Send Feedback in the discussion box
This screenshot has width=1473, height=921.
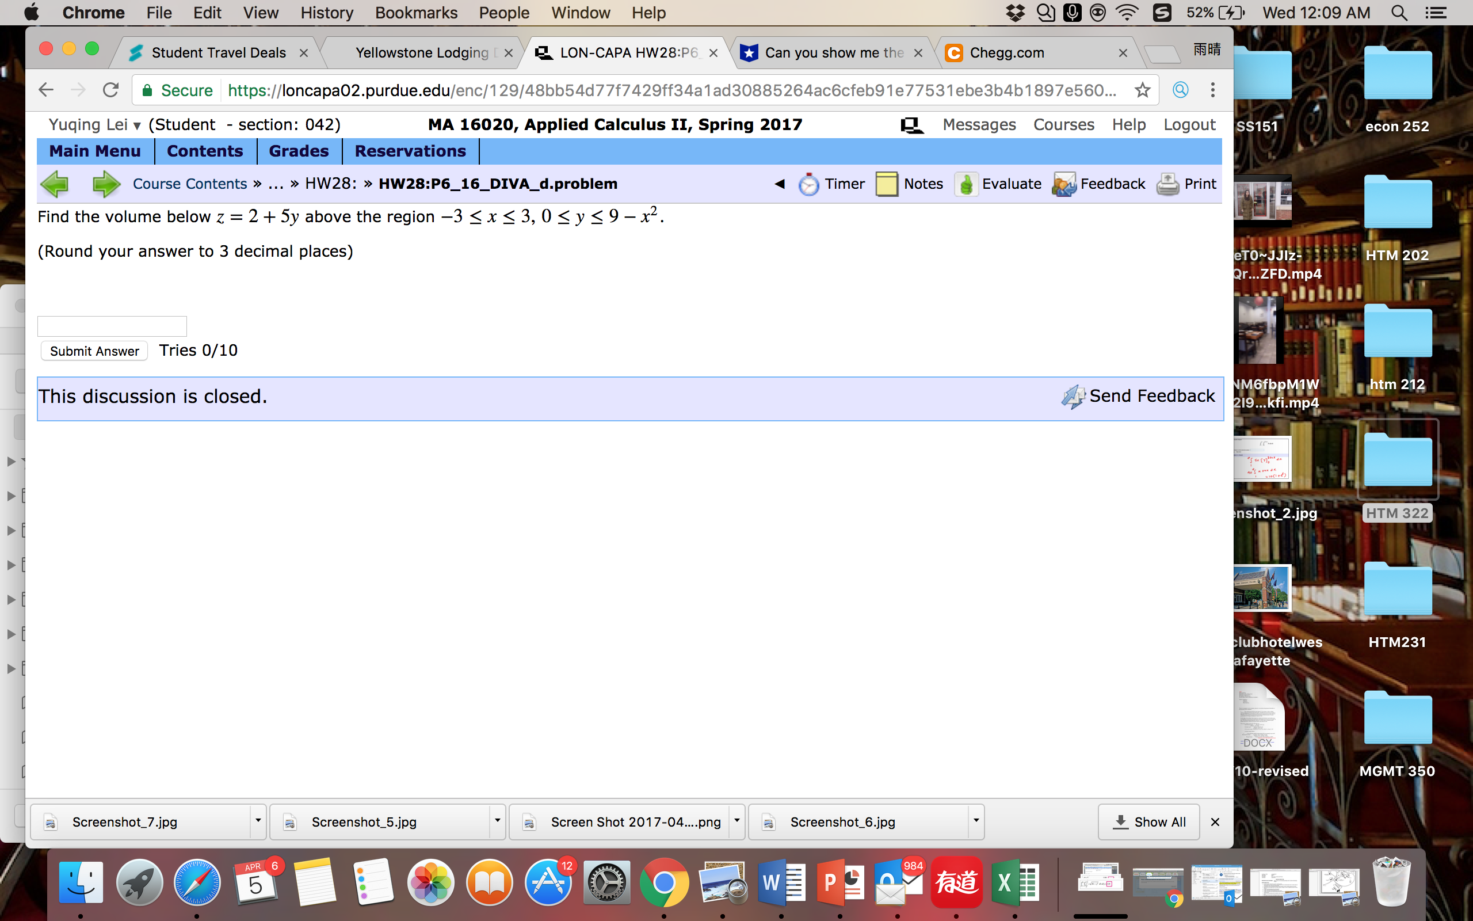click(1138, 397)
